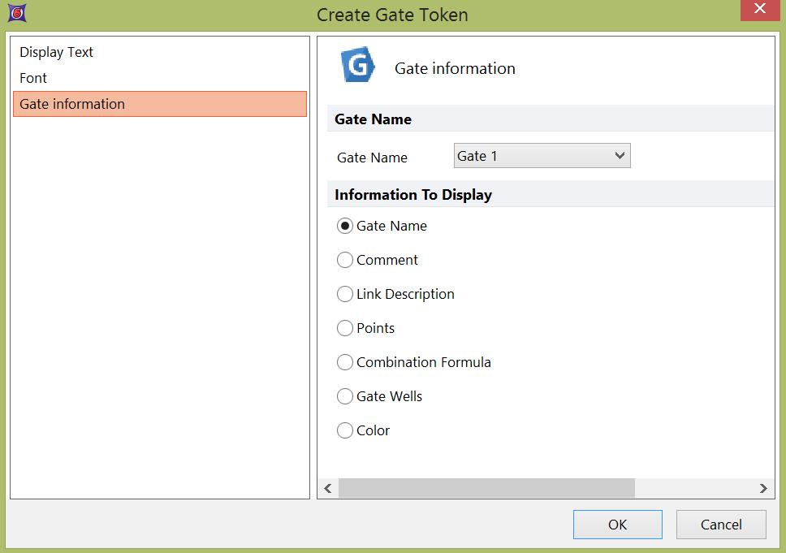Switch to the Font category
The width and height of the screenshot is (786, 553).
[x=33, y=78]
